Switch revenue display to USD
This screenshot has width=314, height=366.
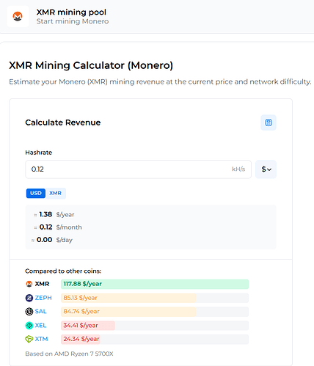pyautogui.click(x=36, y=193)
